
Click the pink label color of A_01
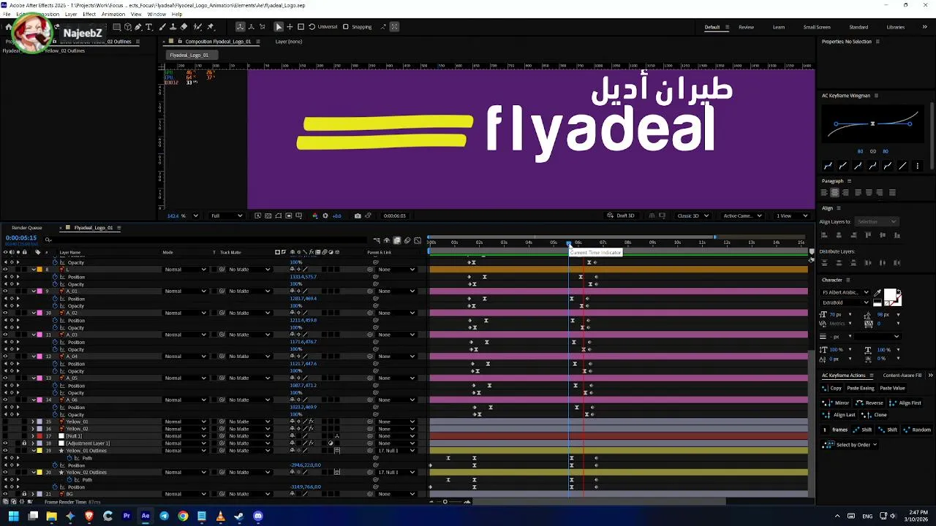tap(39, 291)
